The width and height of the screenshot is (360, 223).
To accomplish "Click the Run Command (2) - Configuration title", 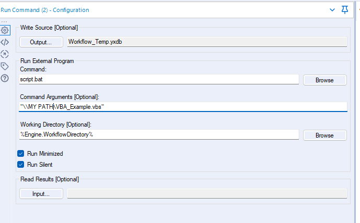I will pos(45,10).
